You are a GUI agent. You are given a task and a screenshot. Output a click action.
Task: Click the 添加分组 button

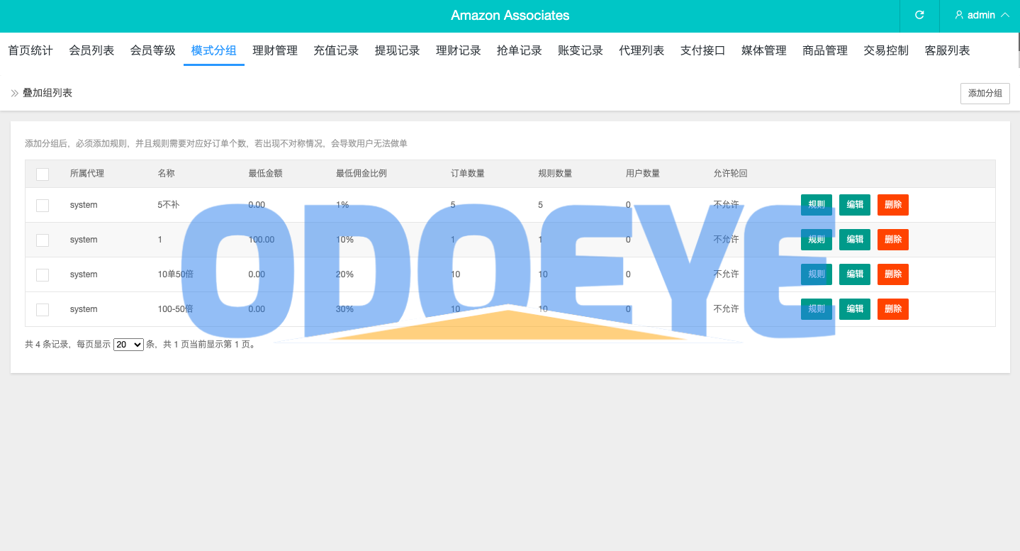coord(985,93)
